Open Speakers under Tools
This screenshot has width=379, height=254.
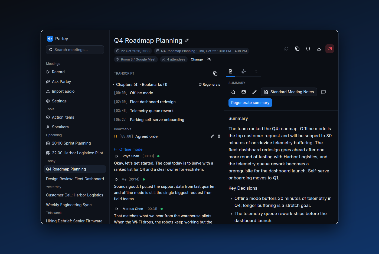pos(75,127)
